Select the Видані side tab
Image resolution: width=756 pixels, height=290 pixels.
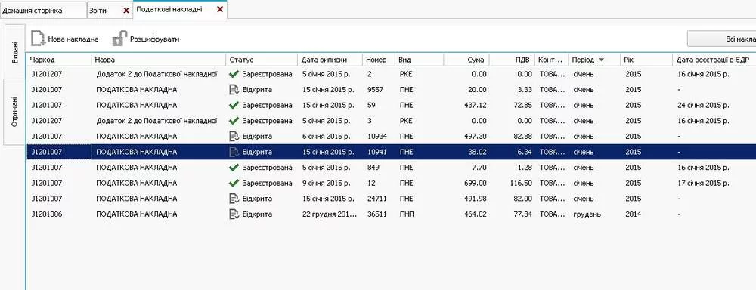coord(15,52)
